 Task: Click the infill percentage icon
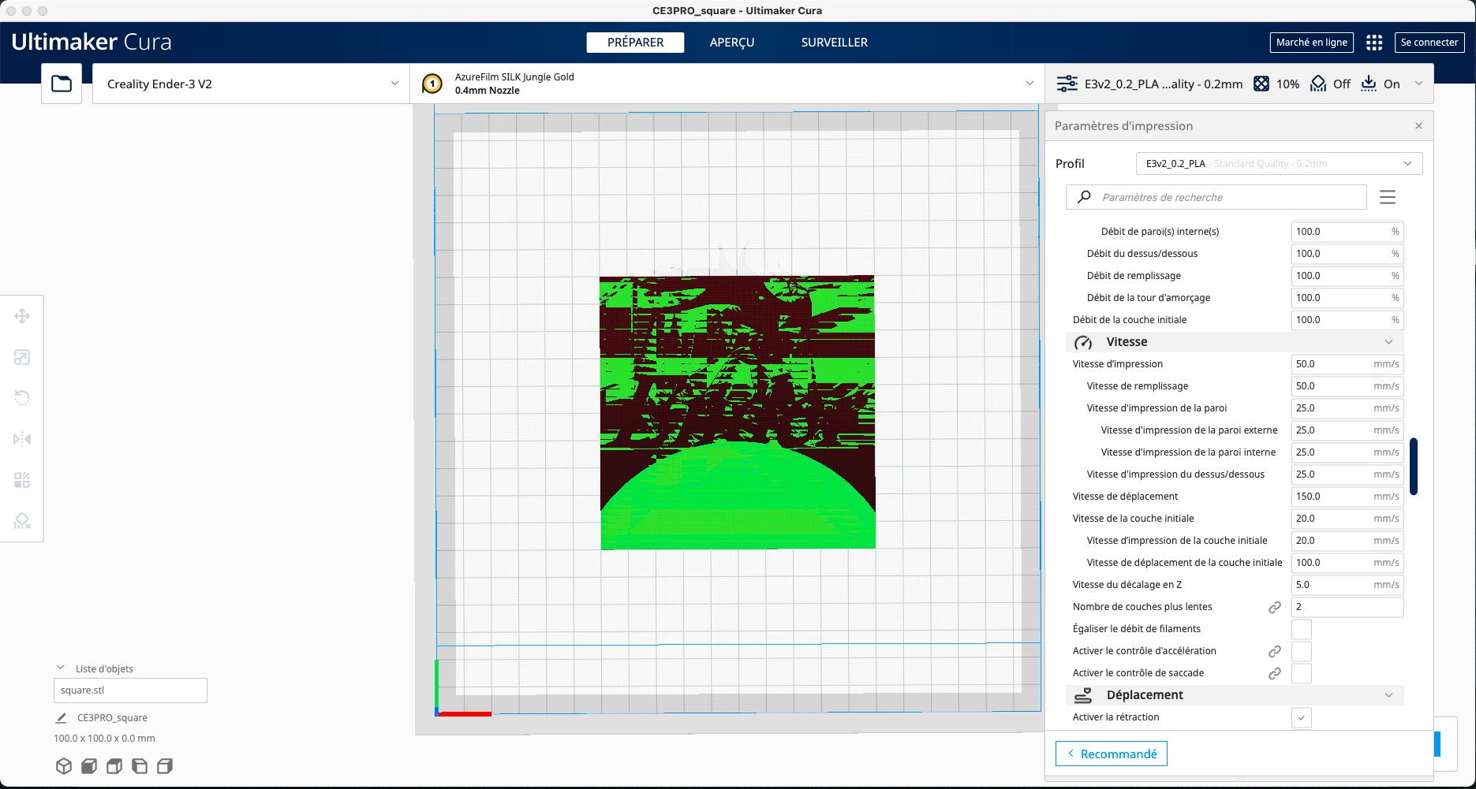coord(1261,84)
